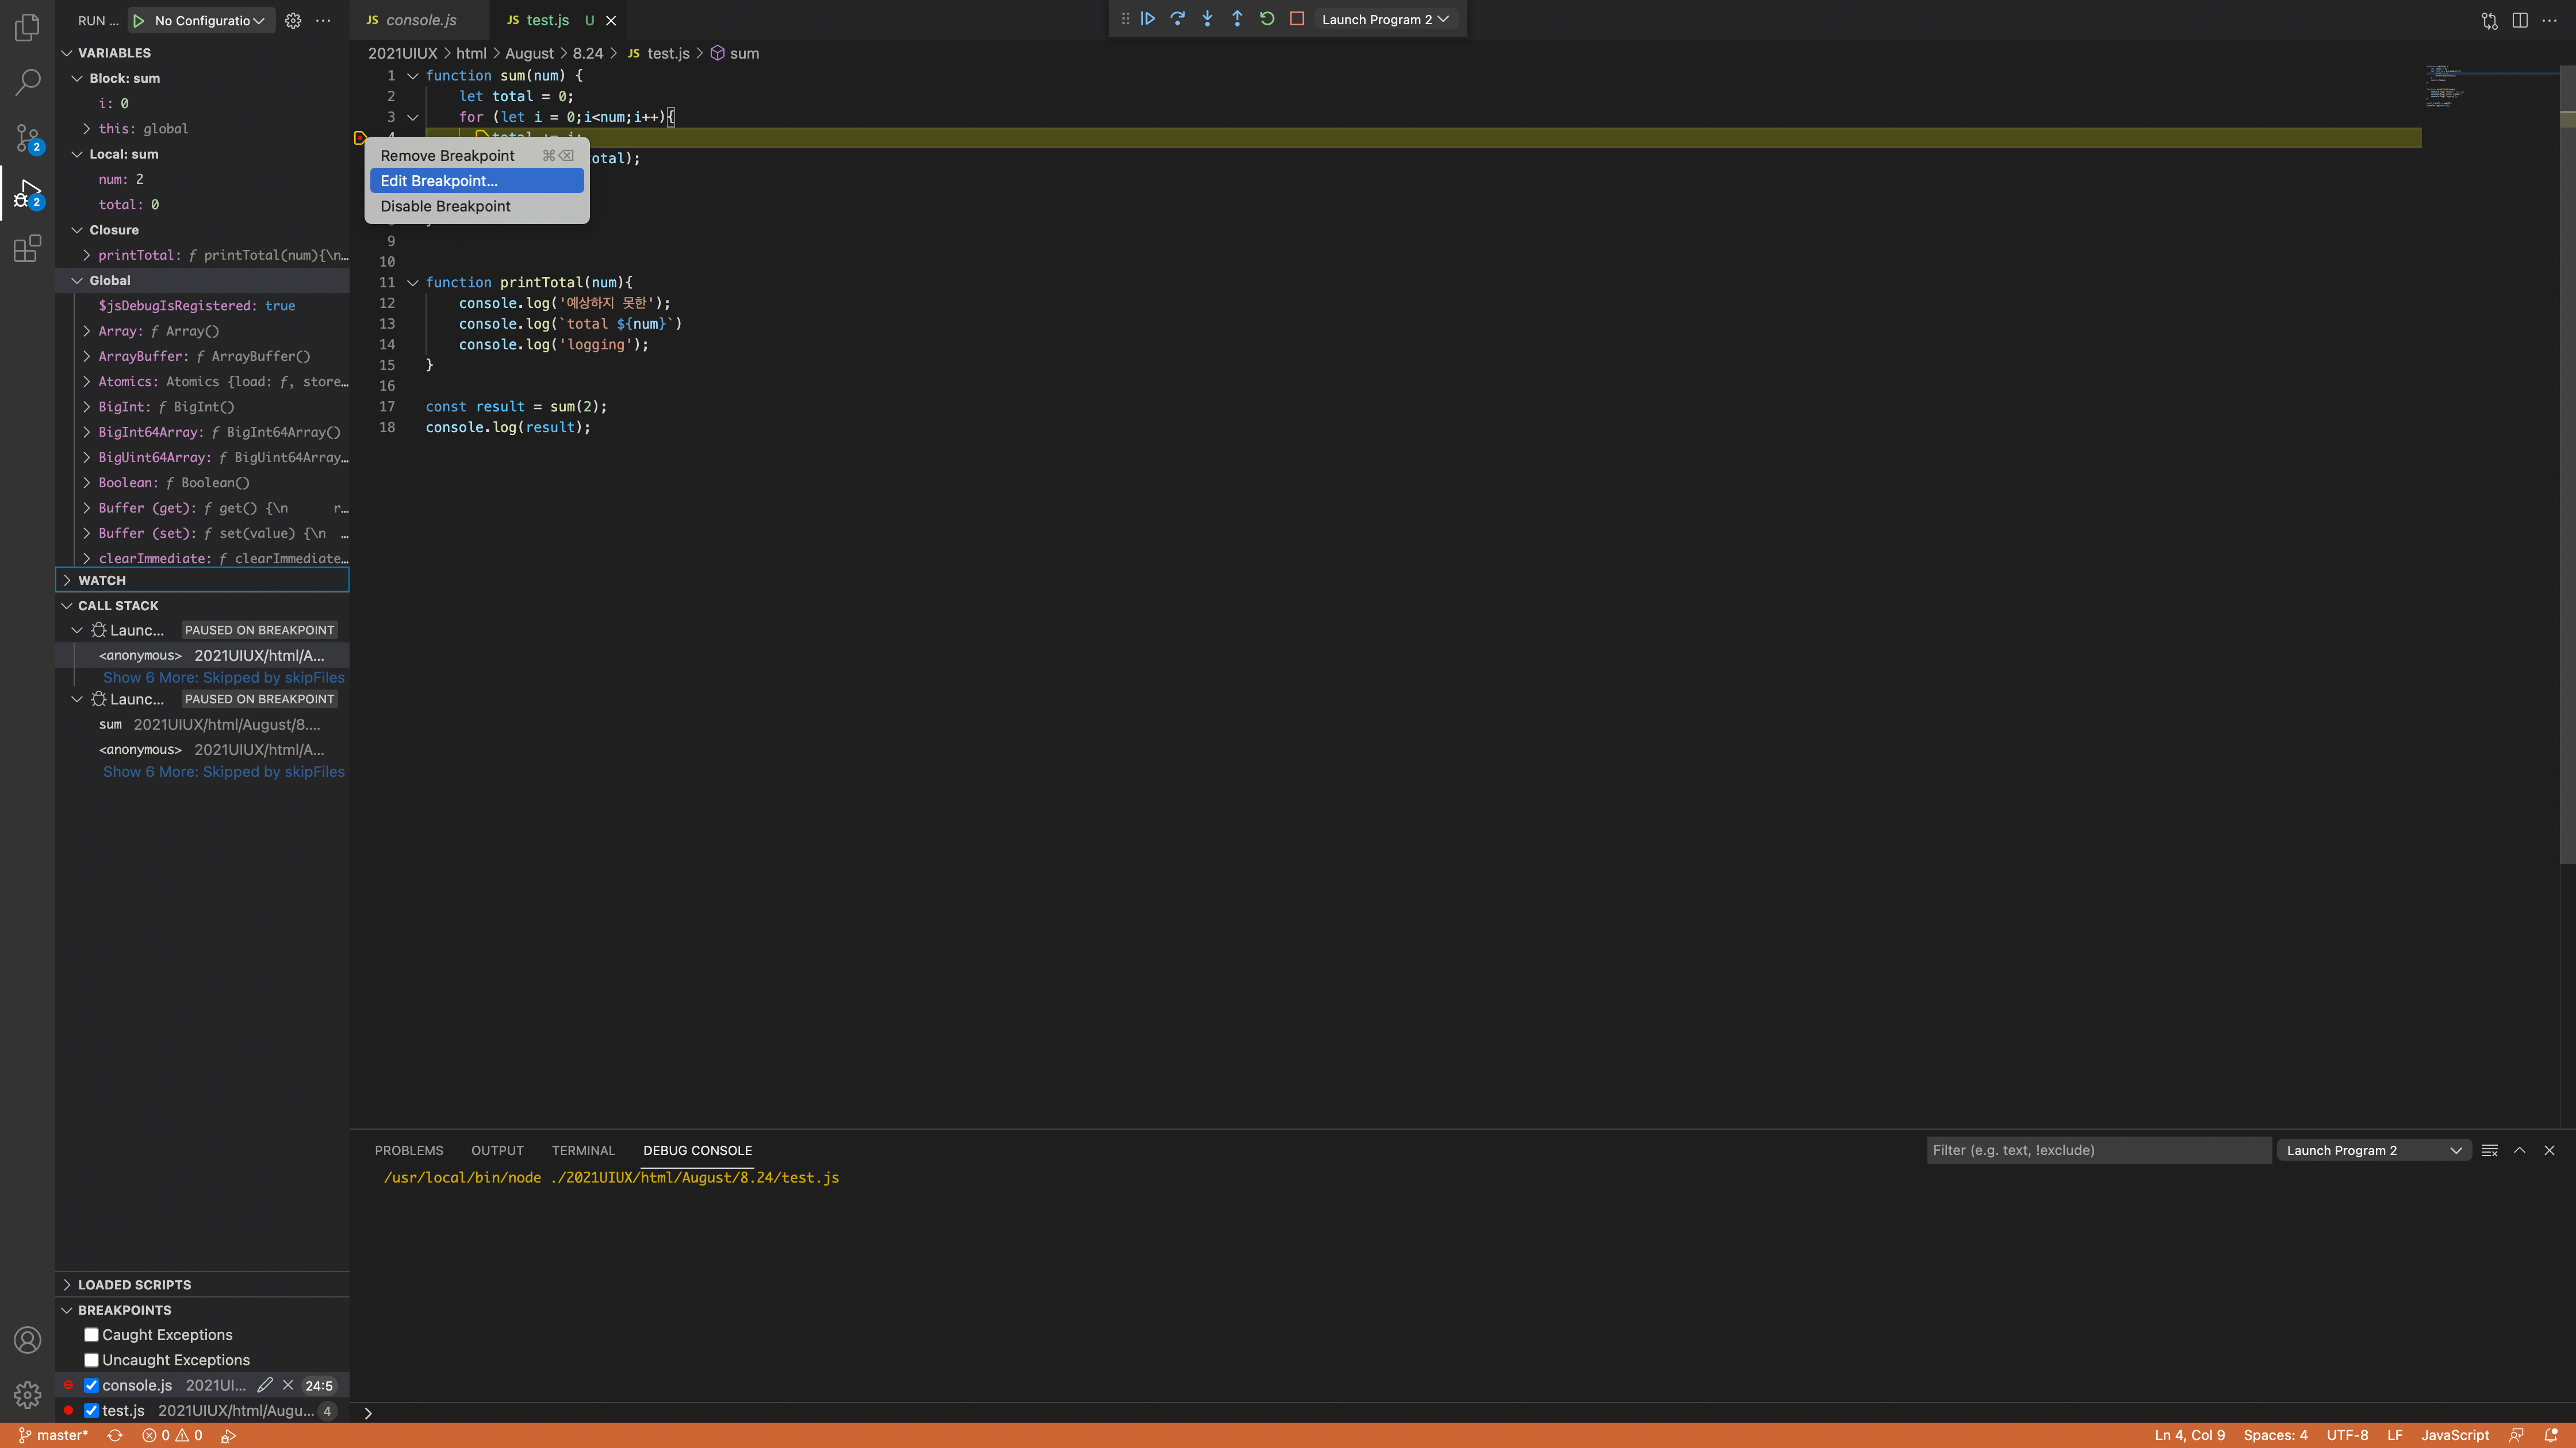Image resolution: width=2576 pixels, height=1448 pixels.
Task: Stop the debug session
Action: (1297, 19)
